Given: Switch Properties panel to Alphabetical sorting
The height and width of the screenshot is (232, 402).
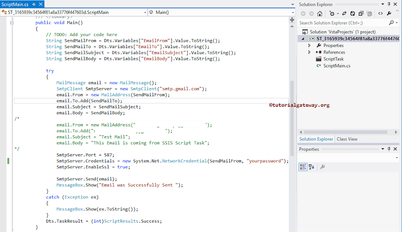Looking at the screenshot, I should (311, 167).
